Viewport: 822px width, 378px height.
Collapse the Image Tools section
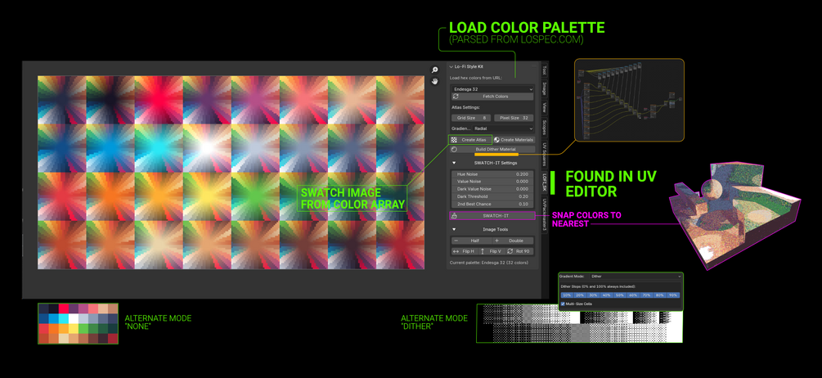click(455, 230)
